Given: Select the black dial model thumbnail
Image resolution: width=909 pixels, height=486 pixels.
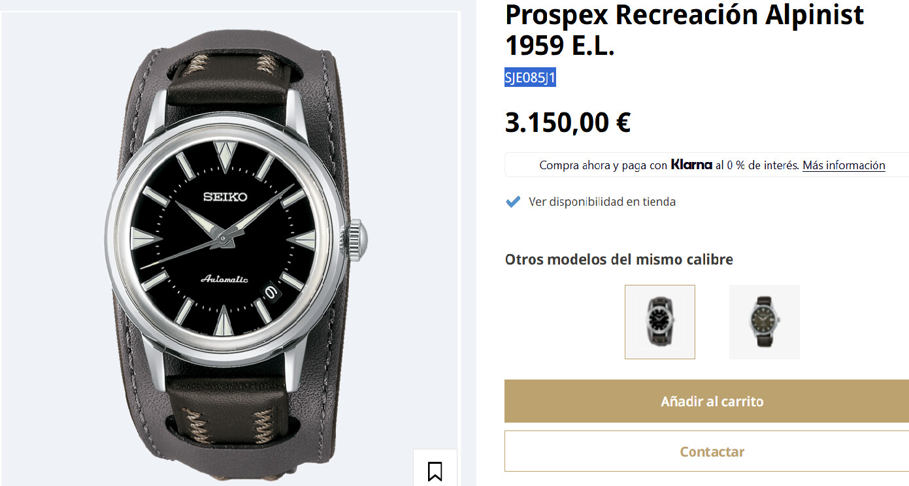Looking at the screenshot, I should click(x=660, y=322).
